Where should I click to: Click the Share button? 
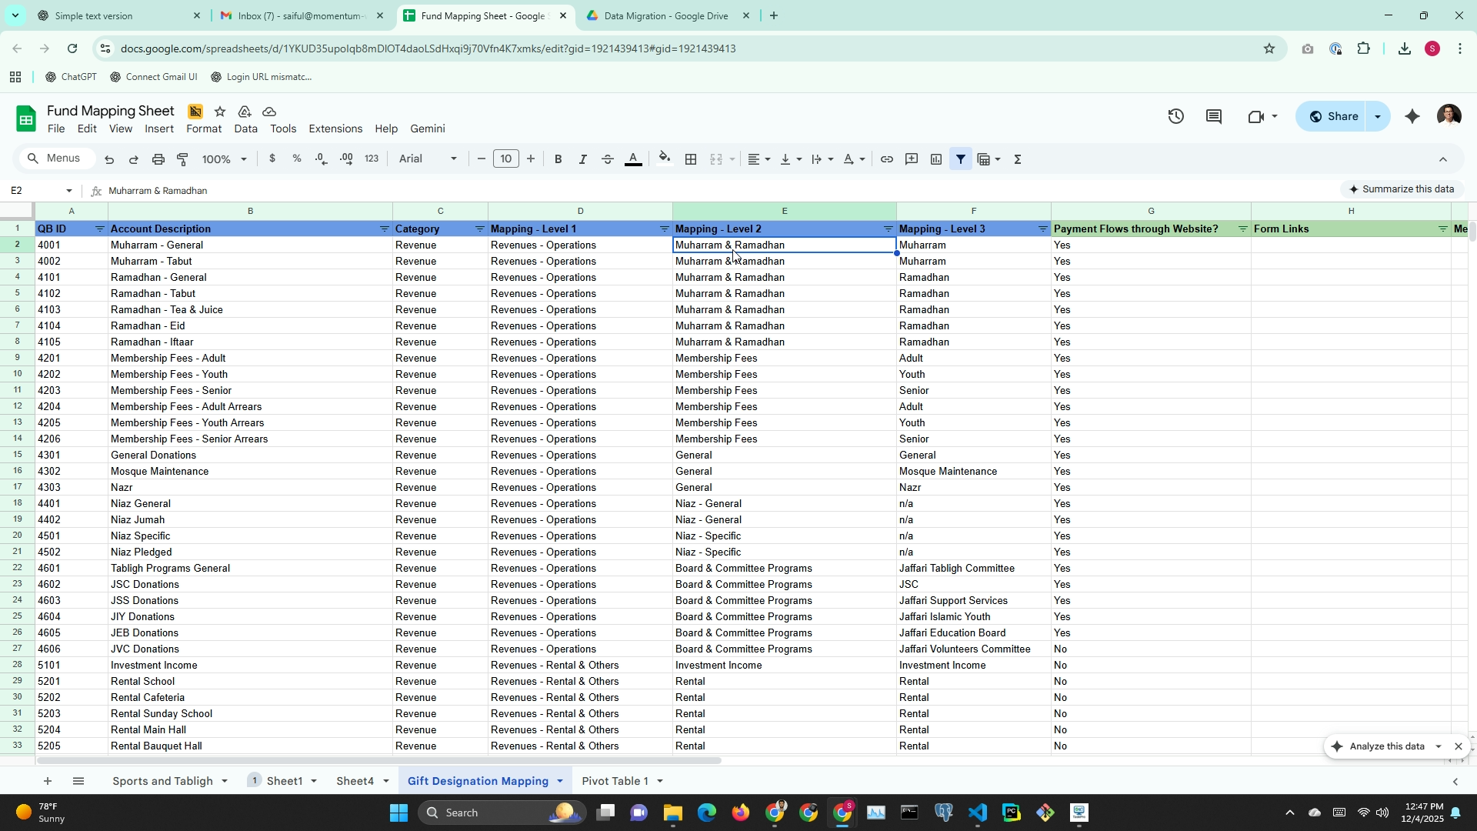pyautogui.click(x=1334, y=117)
